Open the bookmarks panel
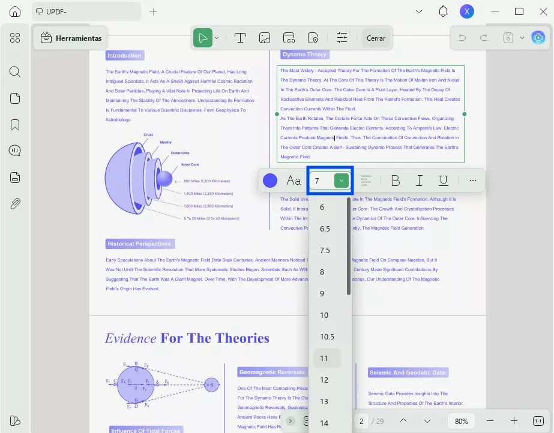 15,125
